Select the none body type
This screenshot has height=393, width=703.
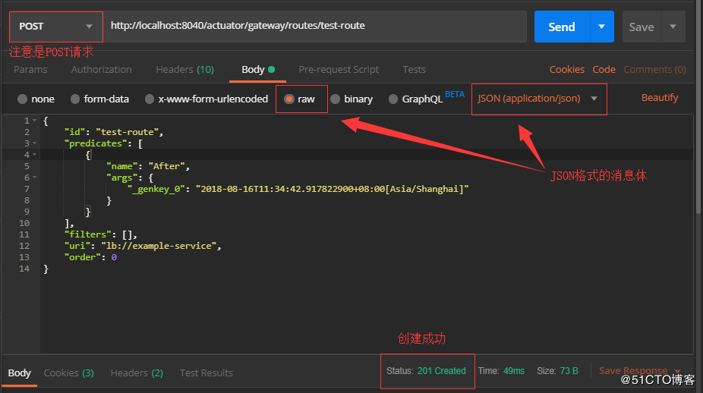tap(36, 99)
